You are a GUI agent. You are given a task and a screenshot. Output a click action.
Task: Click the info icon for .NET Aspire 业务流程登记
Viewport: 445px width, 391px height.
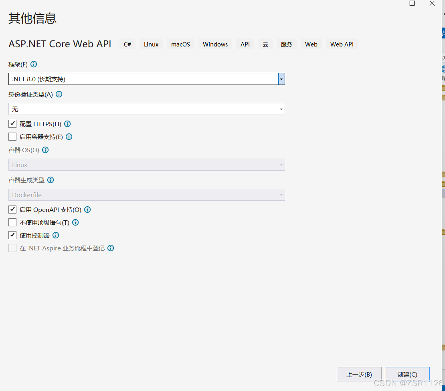click(x=110, y=248)
